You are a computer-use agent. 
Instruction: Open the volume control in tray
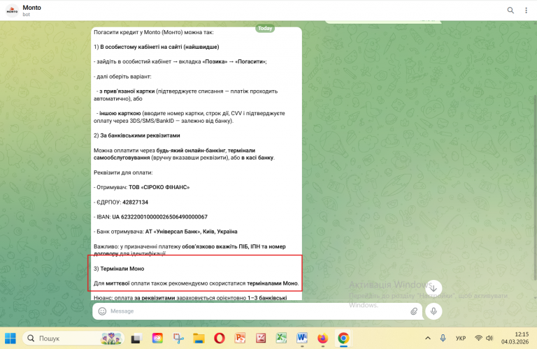(489, 339)
